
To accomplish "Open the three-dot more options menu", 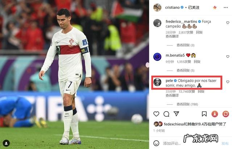I will (225, 7).
